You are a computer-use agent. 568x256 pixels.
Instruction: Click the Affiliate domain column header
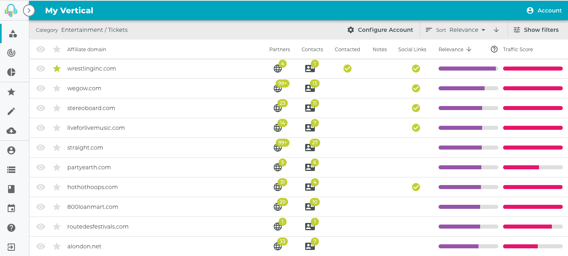point(87,49)
